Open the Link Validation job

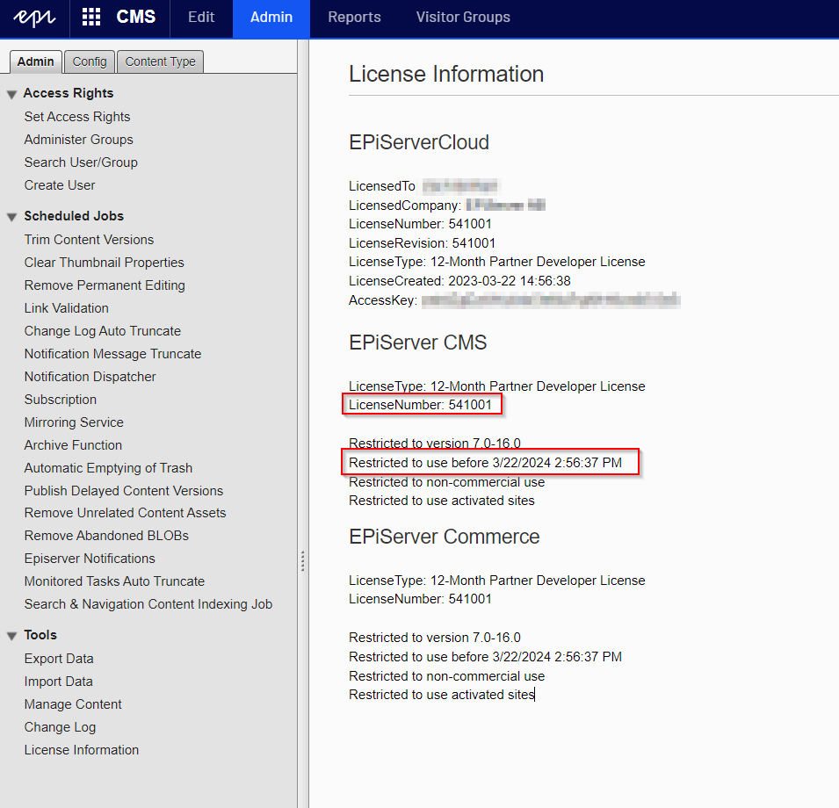[x=67, y=308]
